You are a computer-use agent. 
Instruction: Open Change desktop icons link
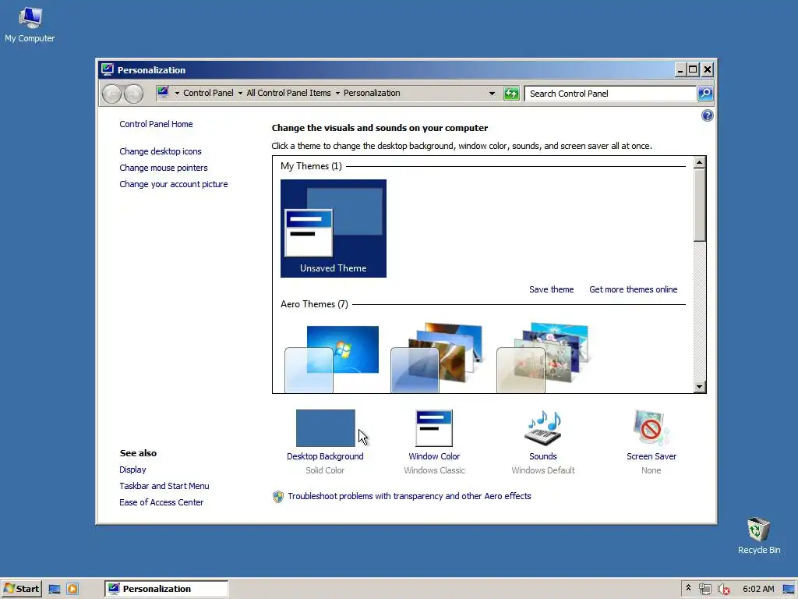tap(161, 151)
